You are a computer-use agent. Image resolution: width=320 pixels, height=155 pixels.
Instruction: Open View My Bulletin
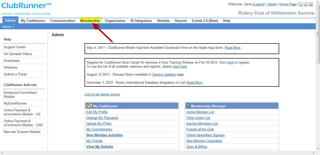coord(100,147)
